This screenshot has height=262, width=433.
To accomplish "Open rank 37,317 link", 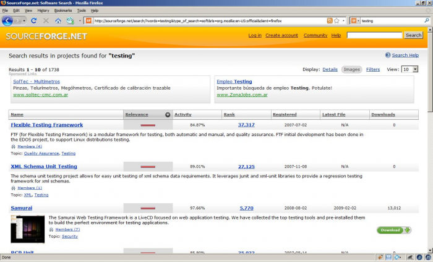I will [246, 125].
